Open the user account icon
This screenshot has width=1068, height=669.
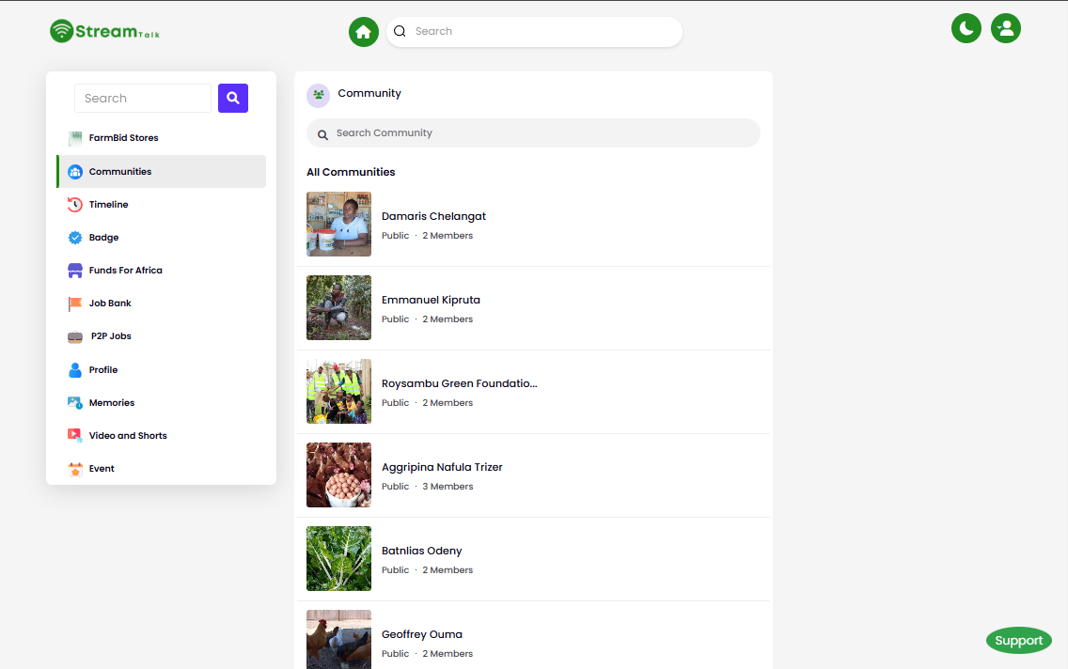click(x=1006, y=28)
